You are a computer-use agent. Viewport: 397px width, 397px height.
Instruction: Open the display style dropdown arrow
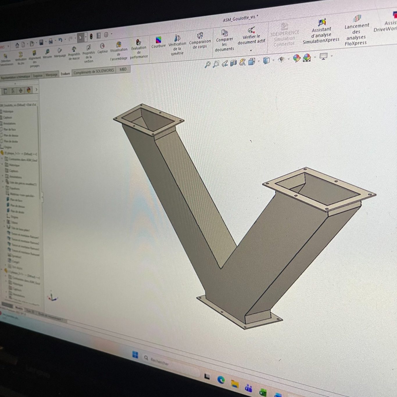tap(273, 60)
